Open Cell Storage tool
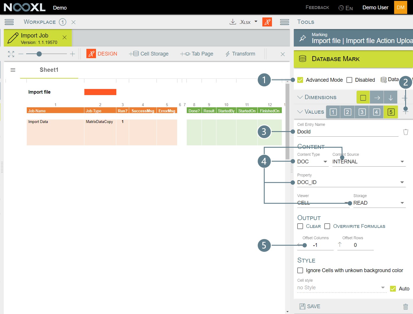This screenshot has height=314, width=413. click(149, 54)
